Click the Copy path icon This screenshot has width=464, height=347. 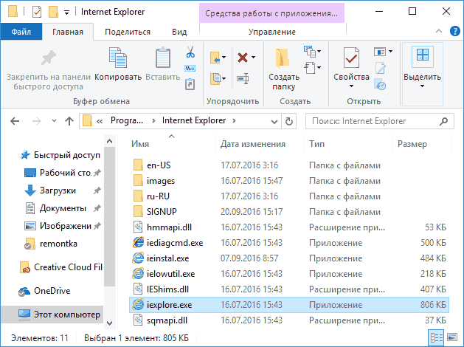tap(190, 69)
